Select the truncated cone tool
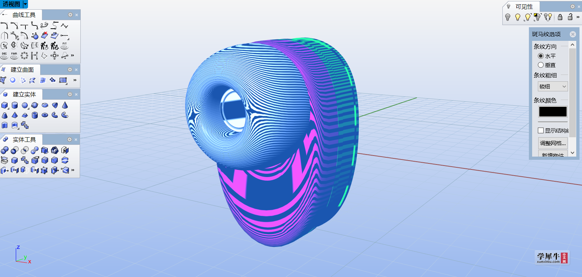This screenshot has width=582, height=277. 4,115
